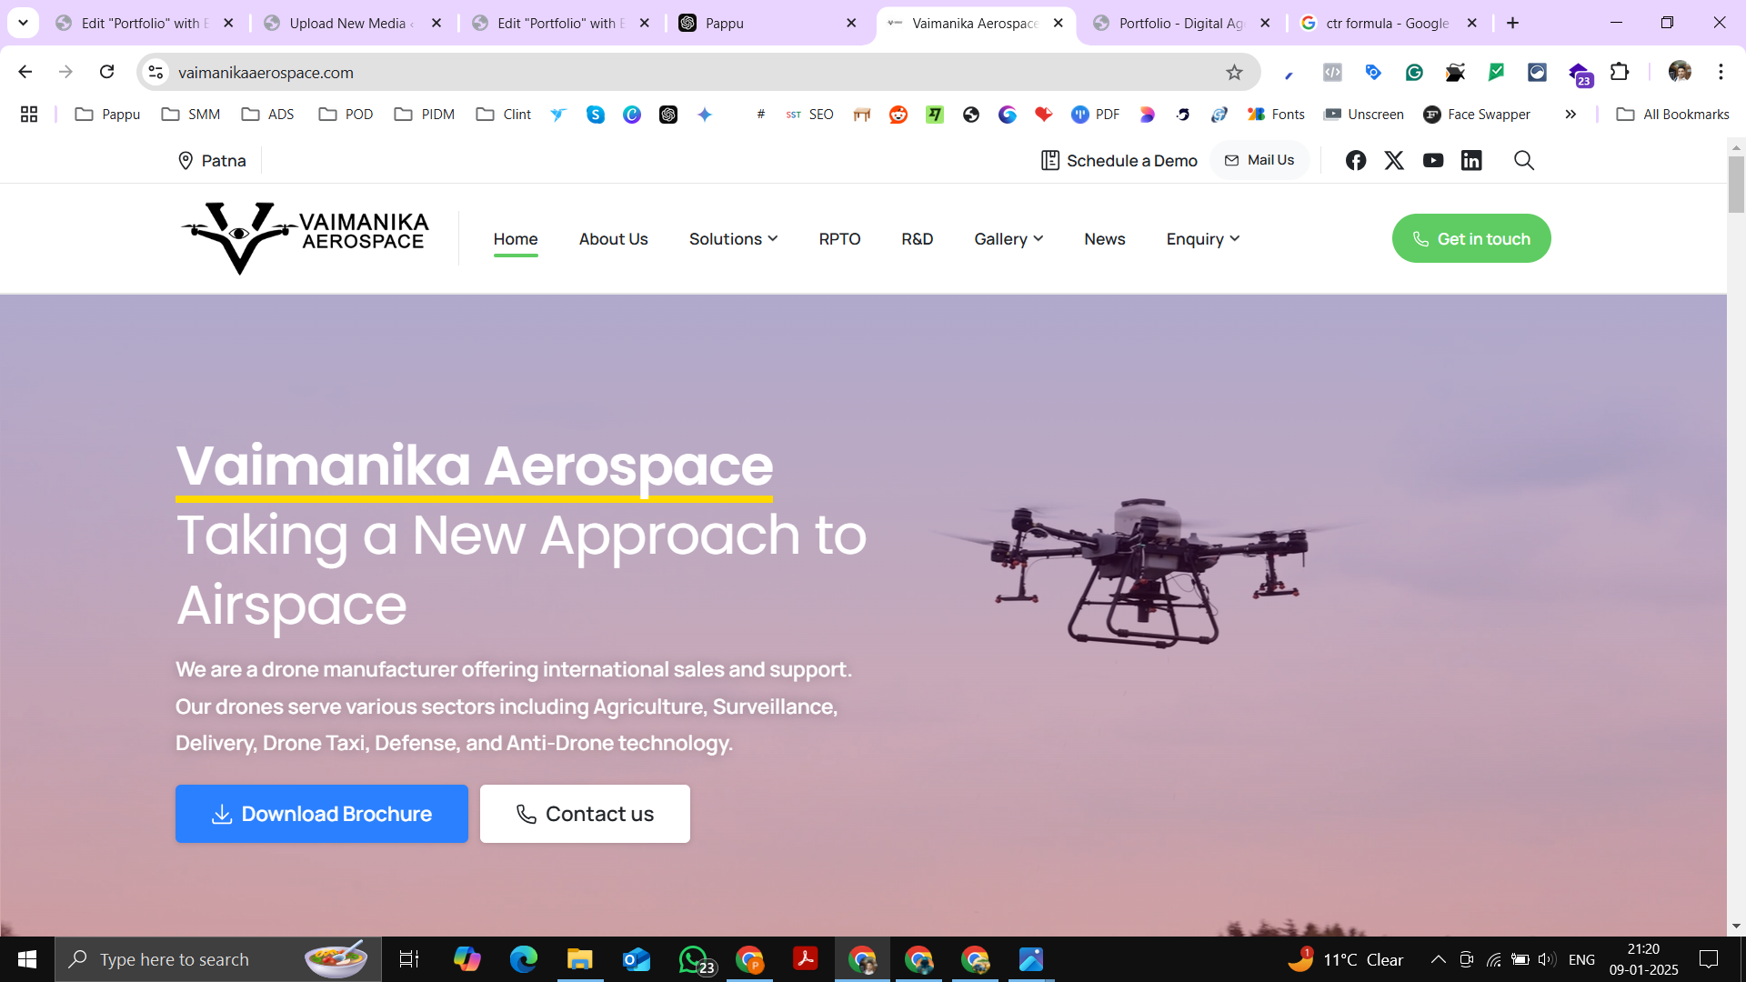Expand the Gallery dropdown menu

[x=1008, y=239]
